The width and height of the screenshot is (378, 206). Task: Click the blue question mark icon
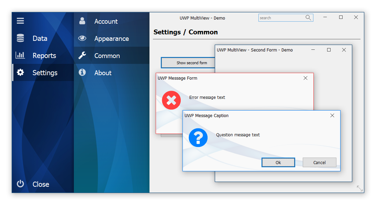click(198, 138)
